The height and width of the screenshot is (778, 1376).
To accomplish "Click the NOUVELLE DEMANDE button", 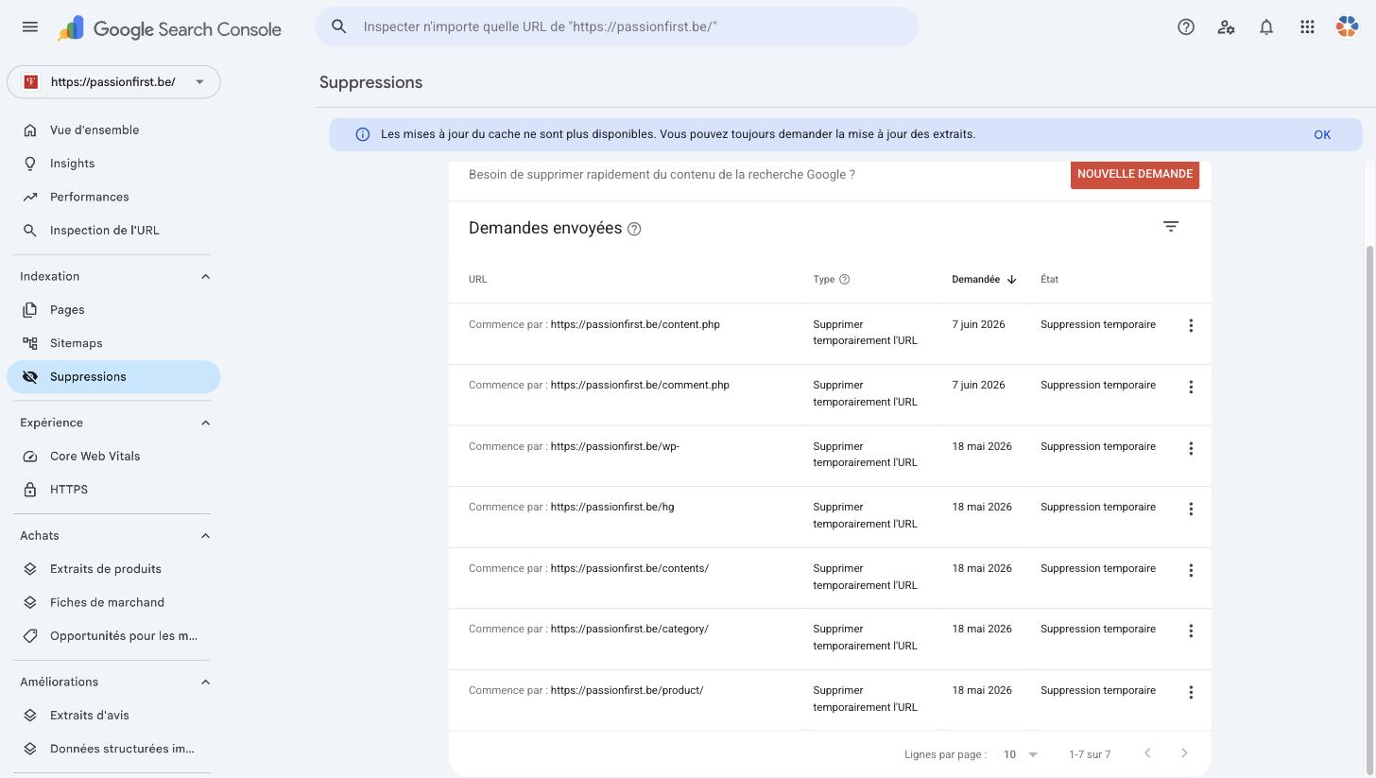I will coord(1135,174).
